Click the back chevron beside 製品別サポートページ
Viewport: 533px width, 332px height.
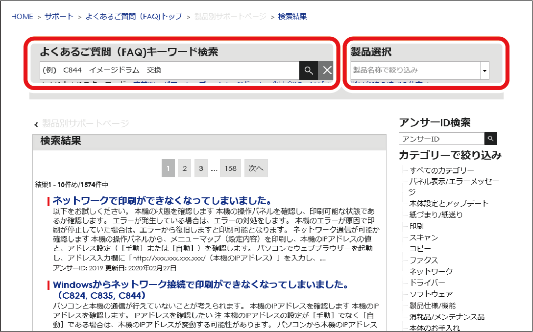point(36,125)
